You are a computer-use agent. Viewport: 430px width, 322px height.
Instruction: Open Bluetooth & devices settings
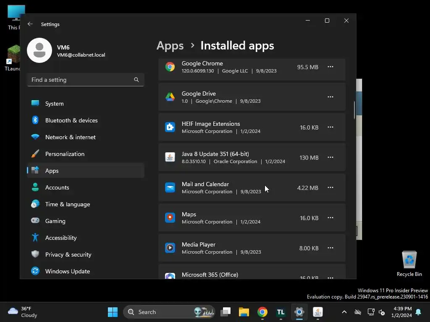86,120
